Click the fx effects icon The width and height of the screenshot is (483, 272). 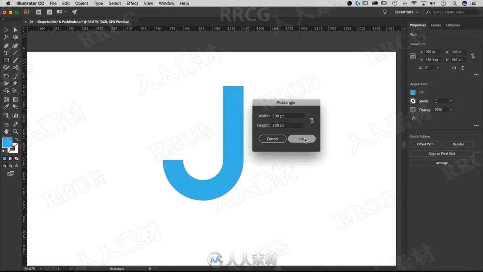tap(414, 118)
